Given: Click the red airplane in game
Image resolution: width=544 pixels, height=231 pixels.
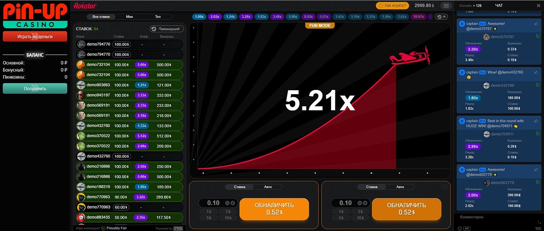Looking at the screenshot, I should click(410, 57).
